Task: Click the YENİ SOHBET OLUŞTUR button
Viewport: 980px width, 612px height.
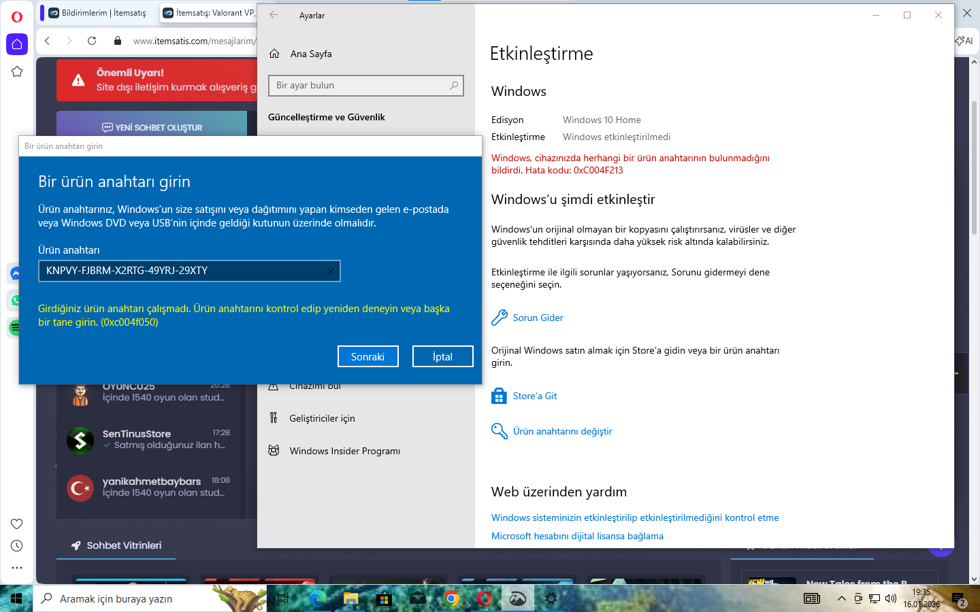Action: [152, 126]
